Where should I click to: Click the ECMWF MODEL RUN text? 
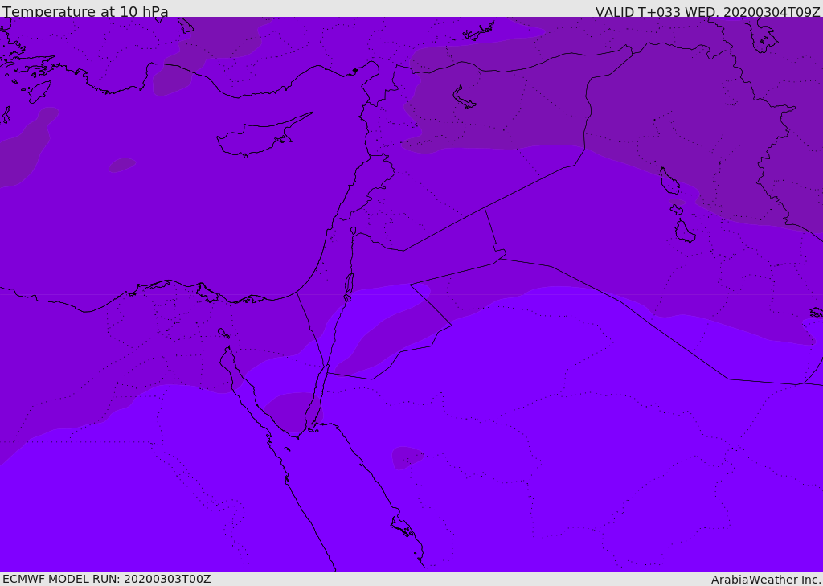pyautogui.click(x=107, y=579)
